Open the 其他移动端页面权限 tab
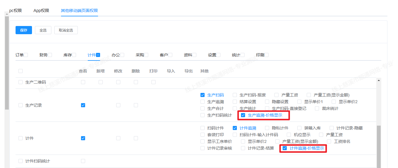398x168 pixels. pos(79,11)
